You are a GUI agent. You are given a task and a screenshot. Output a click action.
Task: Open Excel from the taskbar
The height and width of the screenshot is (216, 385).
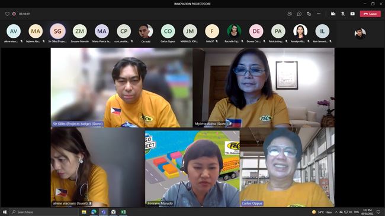[x=123, y=212]
